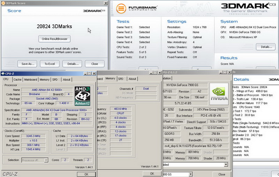
Task: Click OK in the CPU-Z Memory window
Action: click(x=152, y=174)
